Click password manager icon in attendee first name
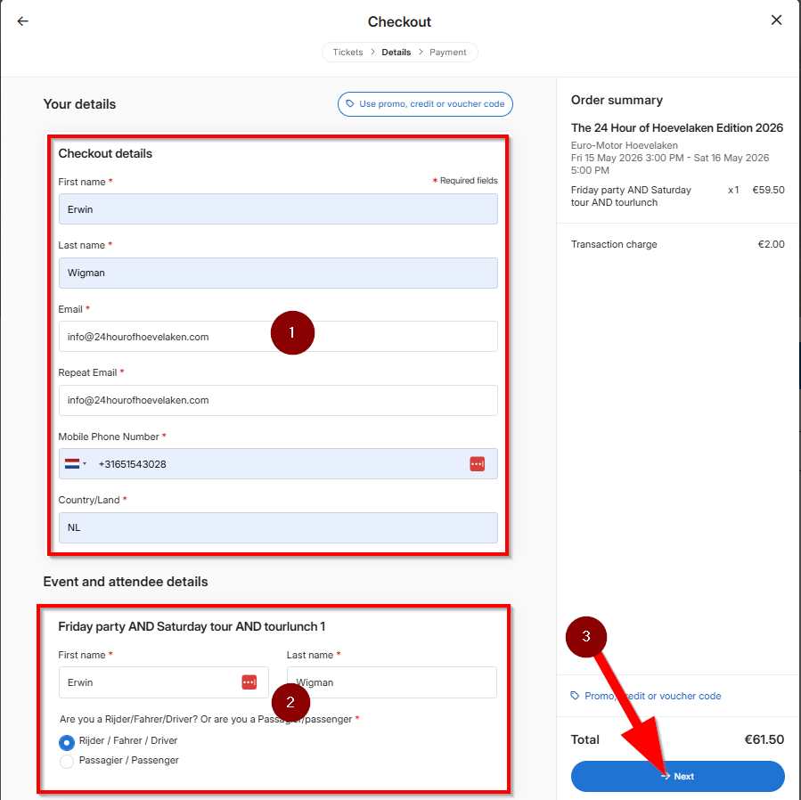This screenshot has width=801, height=800. [x=249, y=682]
